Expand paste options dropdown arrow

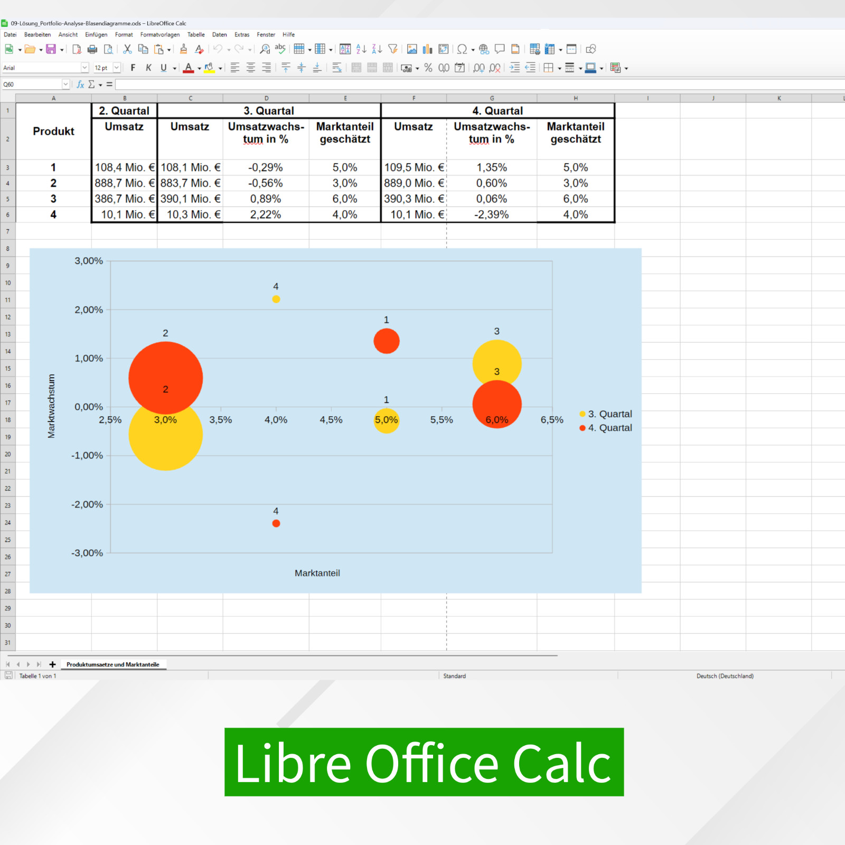169,50
